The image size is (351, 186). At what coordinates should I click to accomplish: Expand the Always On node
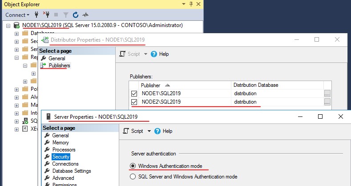pos(16,97)
